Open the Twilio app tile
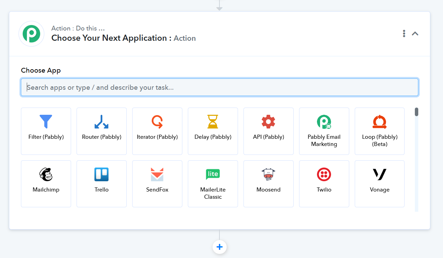This screenshot has width=443, height=258. tap(324, 184)
